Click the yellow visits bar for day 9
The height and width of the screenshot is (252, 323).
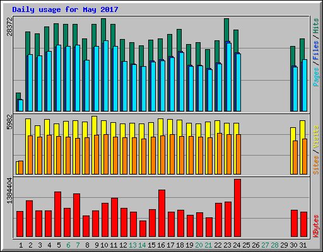tap(94, 125)
